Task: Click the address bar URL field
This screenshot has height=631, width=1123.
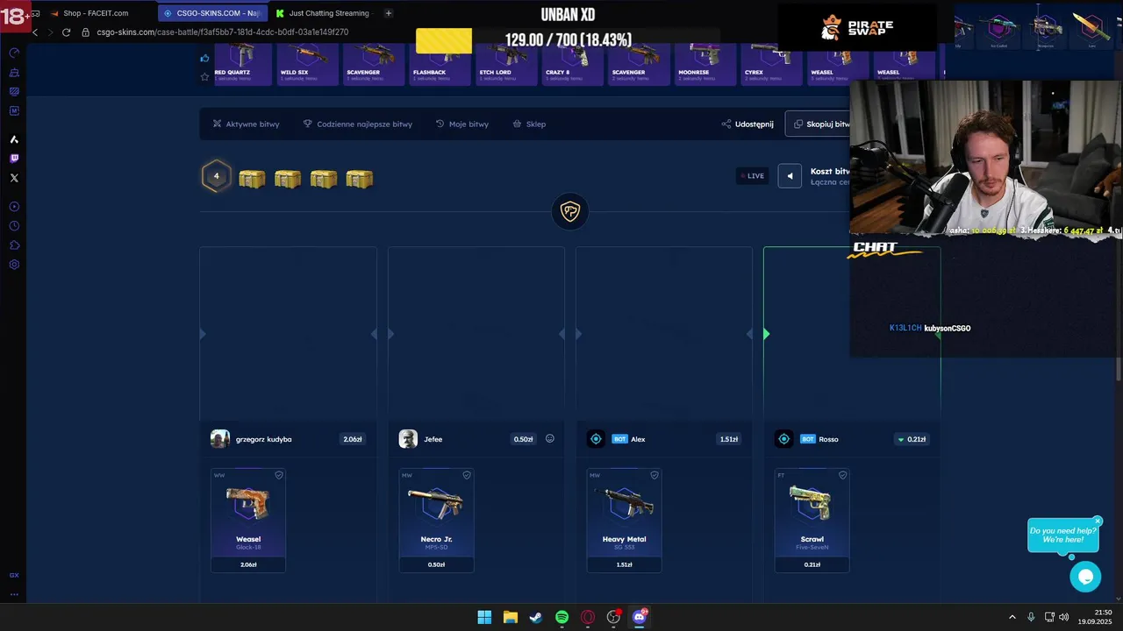Action: click(x=222, y=32)
